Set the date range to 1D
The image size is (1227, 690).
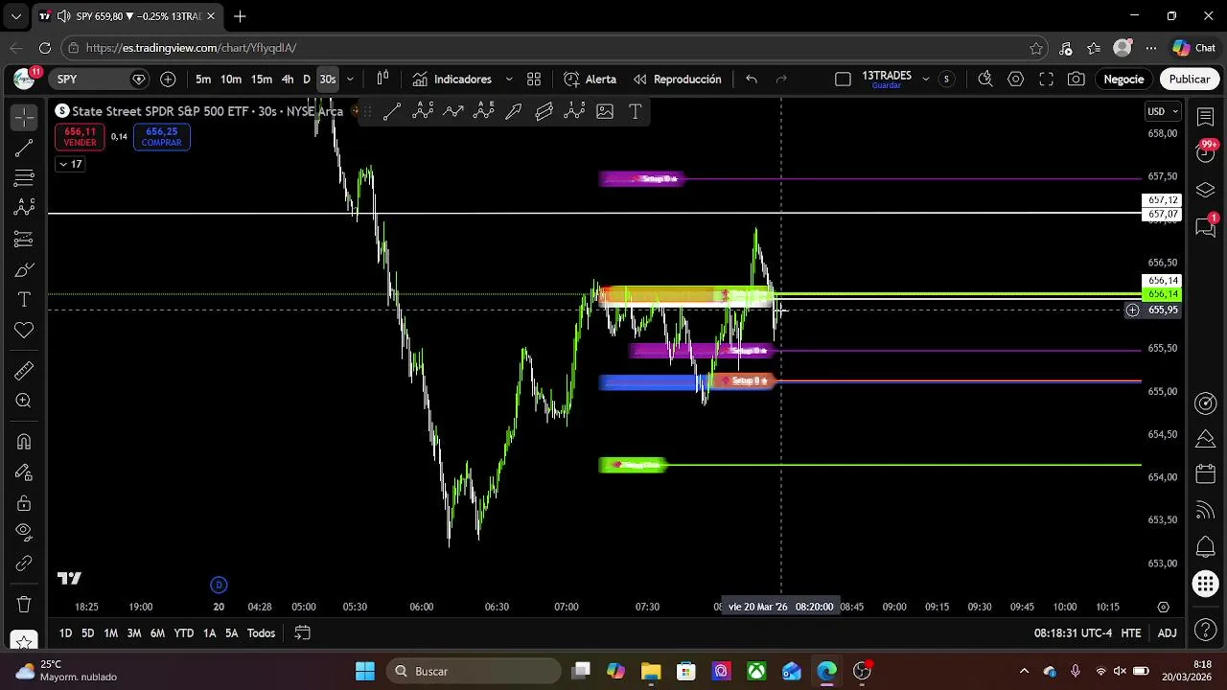point(65,633)
